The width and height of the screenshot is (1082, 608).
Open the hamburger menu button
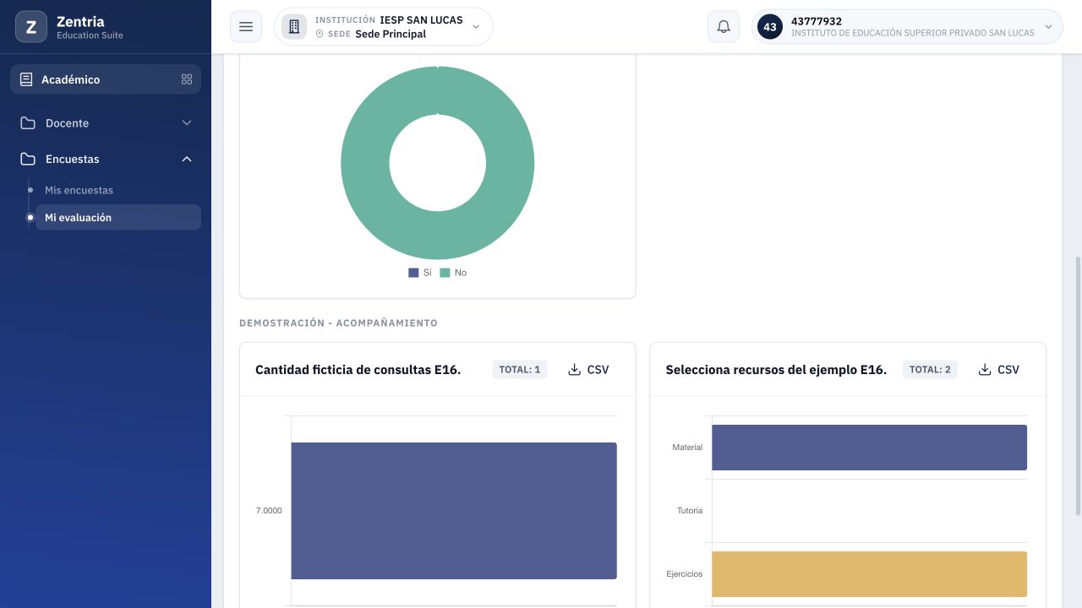point(246,27)
